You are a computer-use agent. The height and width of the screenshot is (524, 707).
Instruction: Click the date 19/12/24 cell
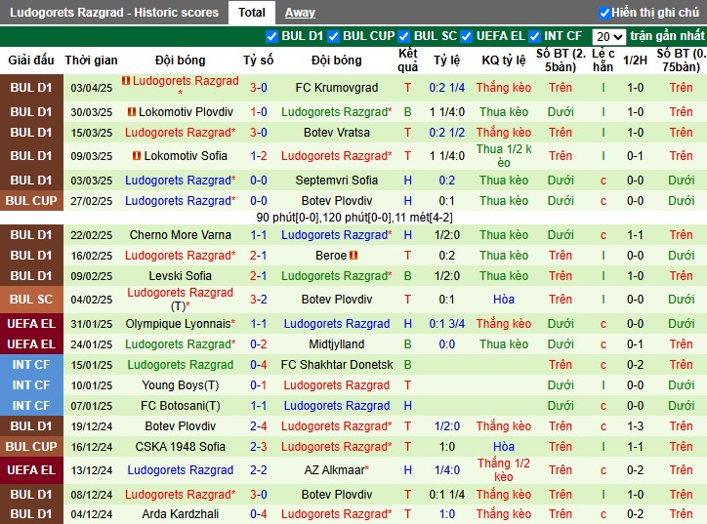92,426
